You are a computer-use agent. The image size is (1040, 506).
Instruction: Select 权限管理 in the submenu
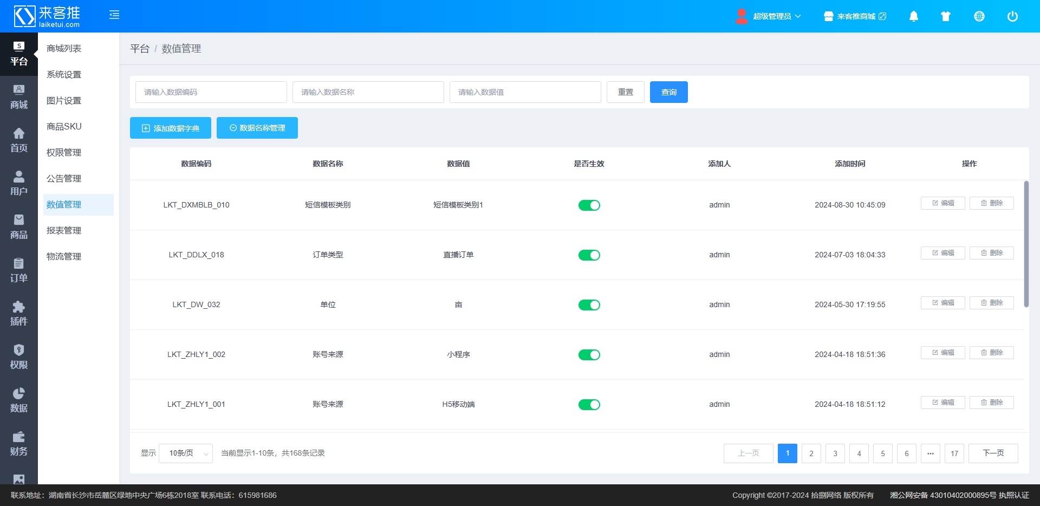tap(64, 153)
